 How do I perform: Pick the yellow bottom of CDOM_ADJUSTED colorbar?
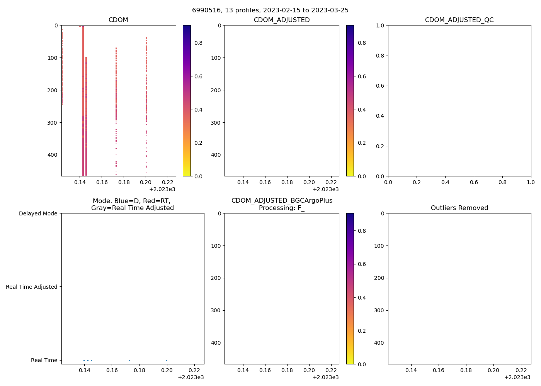pos(350,174)
